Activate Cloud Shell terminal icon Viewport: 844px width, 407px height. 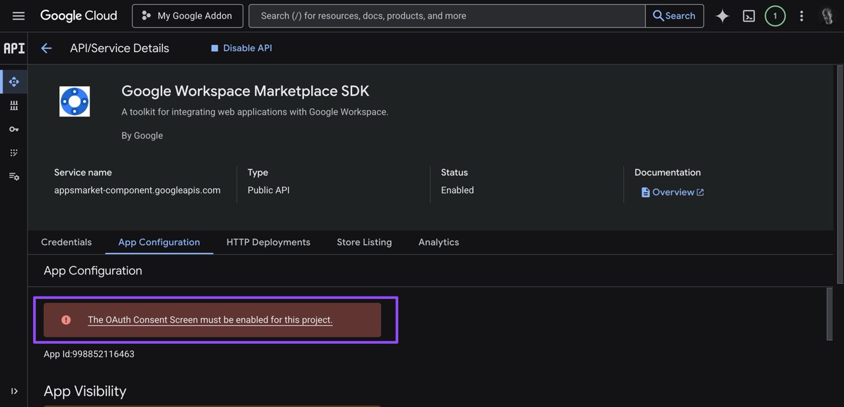point(749,16)
